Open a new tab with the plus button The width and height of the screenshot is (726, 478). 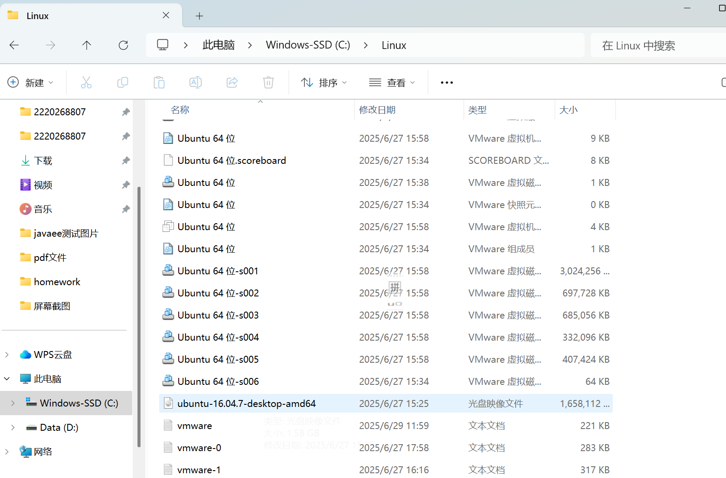tap(199, 16)
